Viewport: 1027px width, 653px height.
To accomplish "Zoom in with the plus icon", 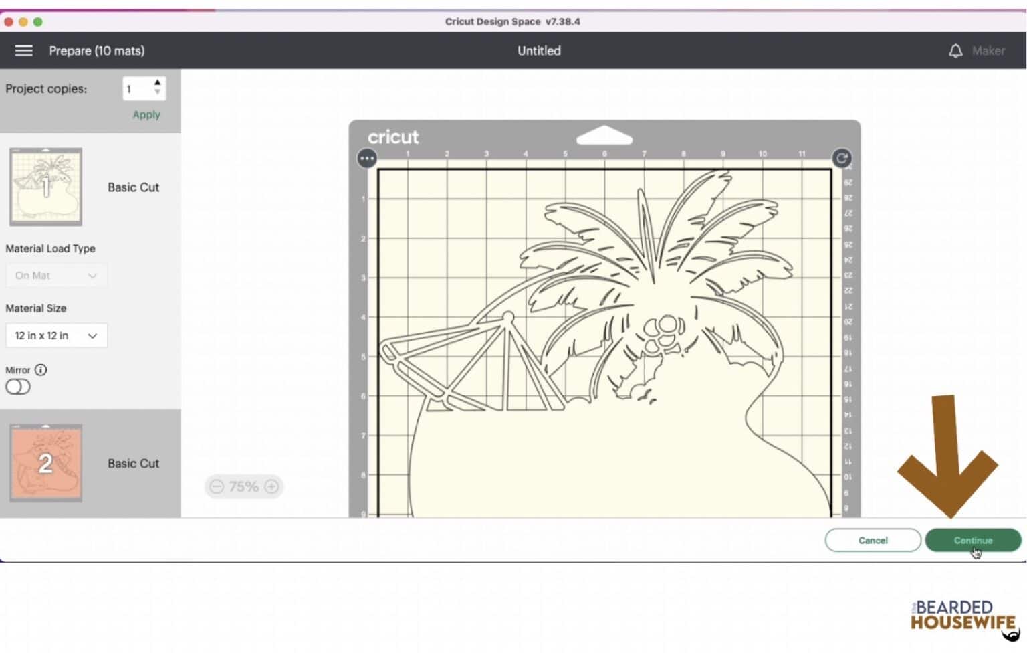I will click(271, 486).
